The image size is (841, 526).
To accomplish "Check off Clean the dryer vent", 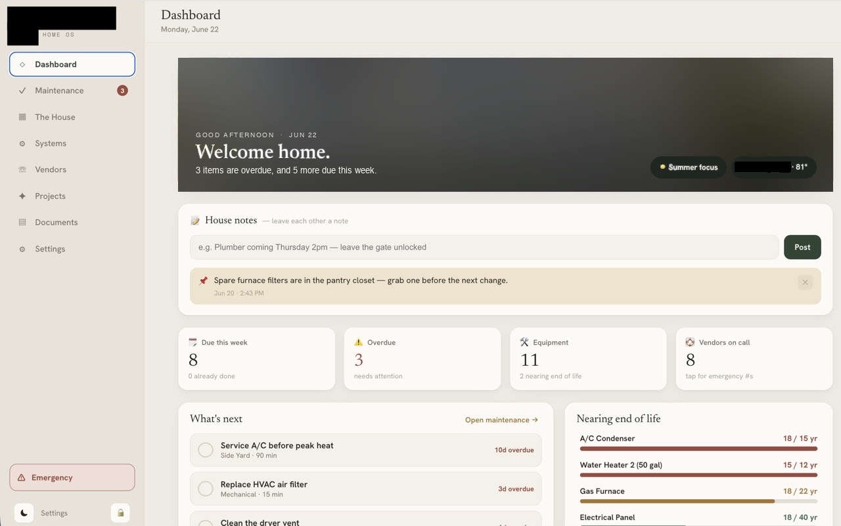I will 206,525.
